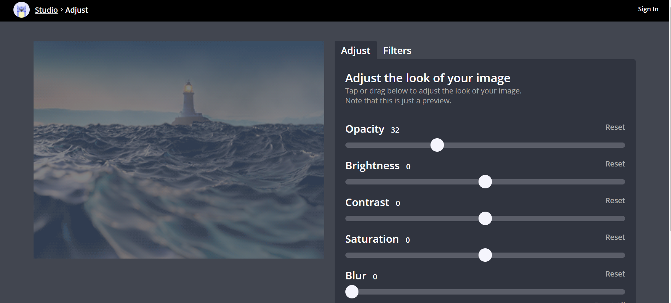Click the Kapwing cat logo icon

[x=22, y=10]
